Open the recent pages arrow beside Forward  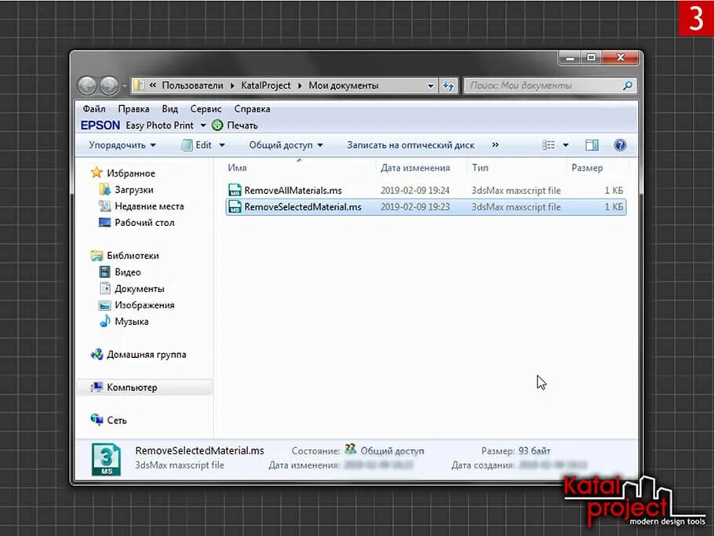(125, 86)
